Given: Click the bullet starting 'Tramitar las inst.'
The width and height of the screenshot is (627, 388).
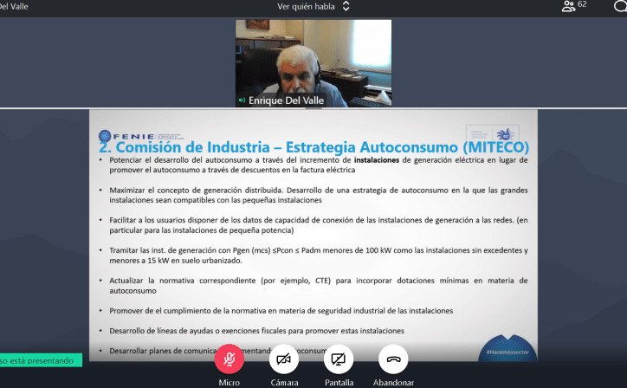Looking at the screenshot, I should tap(319, 255).
